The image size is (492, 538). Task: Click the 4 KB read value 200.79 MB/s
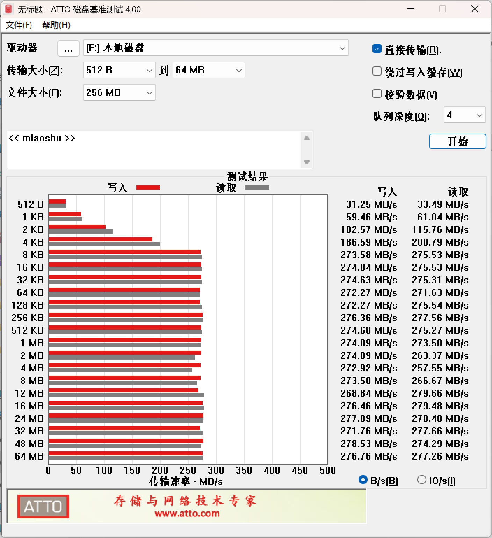440,242
